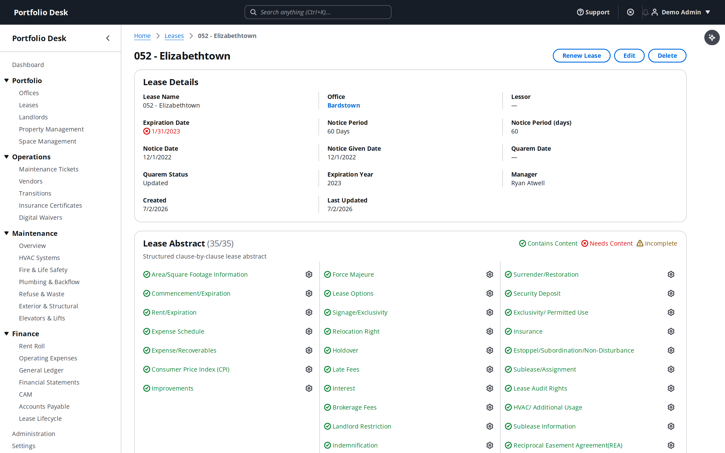The height and width of the screenshot is (453, 725).
Task: Open settings gear for Relocation Right
Action: [x=490, y=331]
